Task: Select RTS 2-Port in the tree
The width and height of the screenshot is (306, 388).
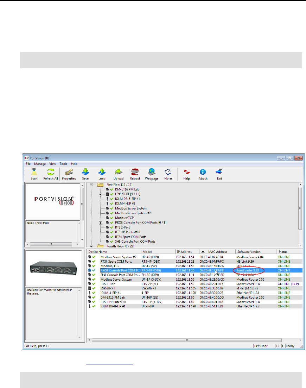Action: [x=122, y=227]
